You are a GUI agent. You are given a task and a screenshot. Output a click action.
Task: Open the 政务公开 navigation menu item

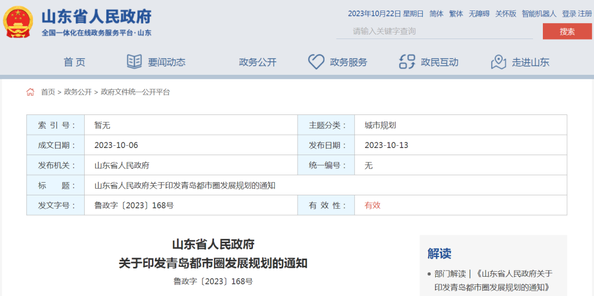pyautogui.click(x=257, y=62)
